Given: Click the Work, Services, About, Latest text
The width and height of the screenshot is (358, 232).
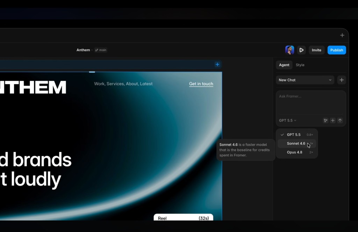Looking at the screenshot, I should click(123, 84).
